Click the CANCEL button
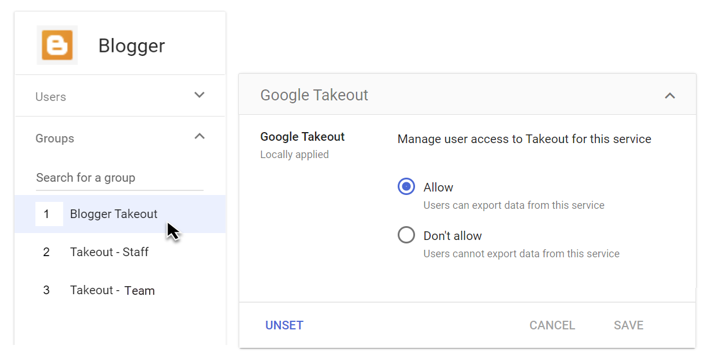The image size is (711, 364). [552, 325]
